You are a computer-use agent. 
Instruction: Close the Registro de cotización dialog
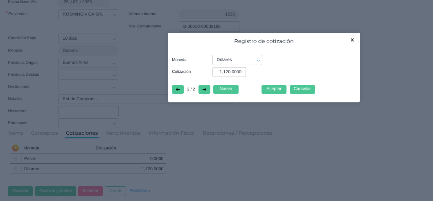(352, 40)
